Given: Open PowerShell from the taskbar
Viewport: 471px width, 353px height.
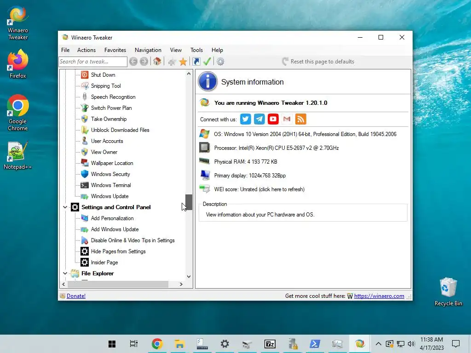Looking at the screenshot, I should [x=315, y=344].
